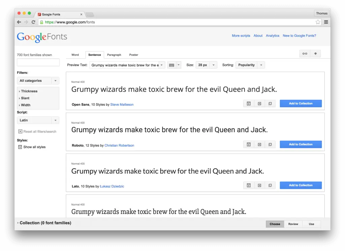Expand the Thickness filter
The height and width of the screenshot is (251, 345).
tap(29, 91)
